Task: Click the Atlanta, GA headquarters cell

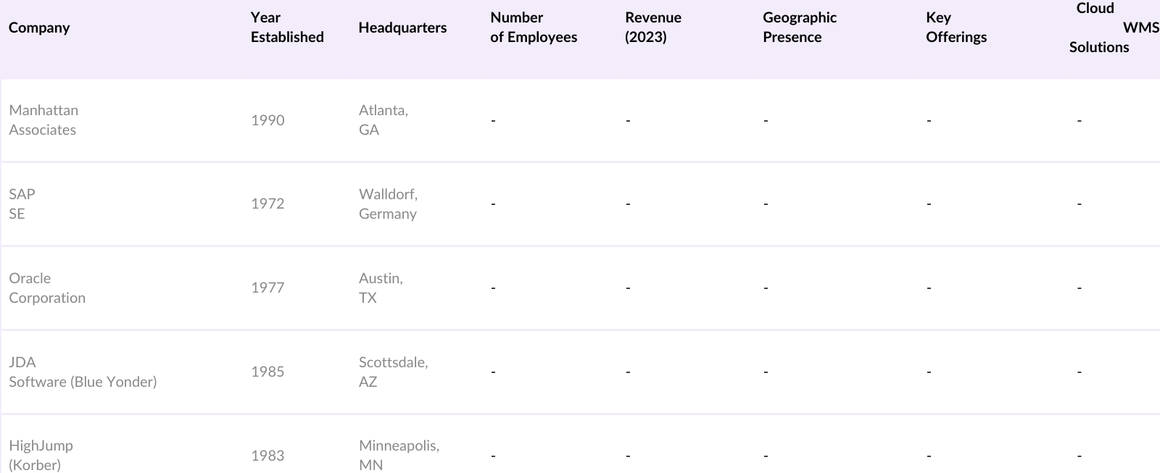Action: pos(383,120)
